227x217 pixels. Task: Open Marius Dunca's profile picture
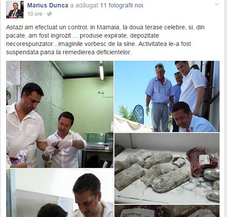tap(15, 10)
